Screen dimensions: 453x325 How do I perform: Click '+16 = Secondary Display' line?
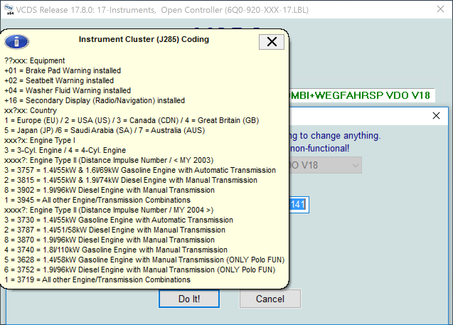[x=95, y=101]
